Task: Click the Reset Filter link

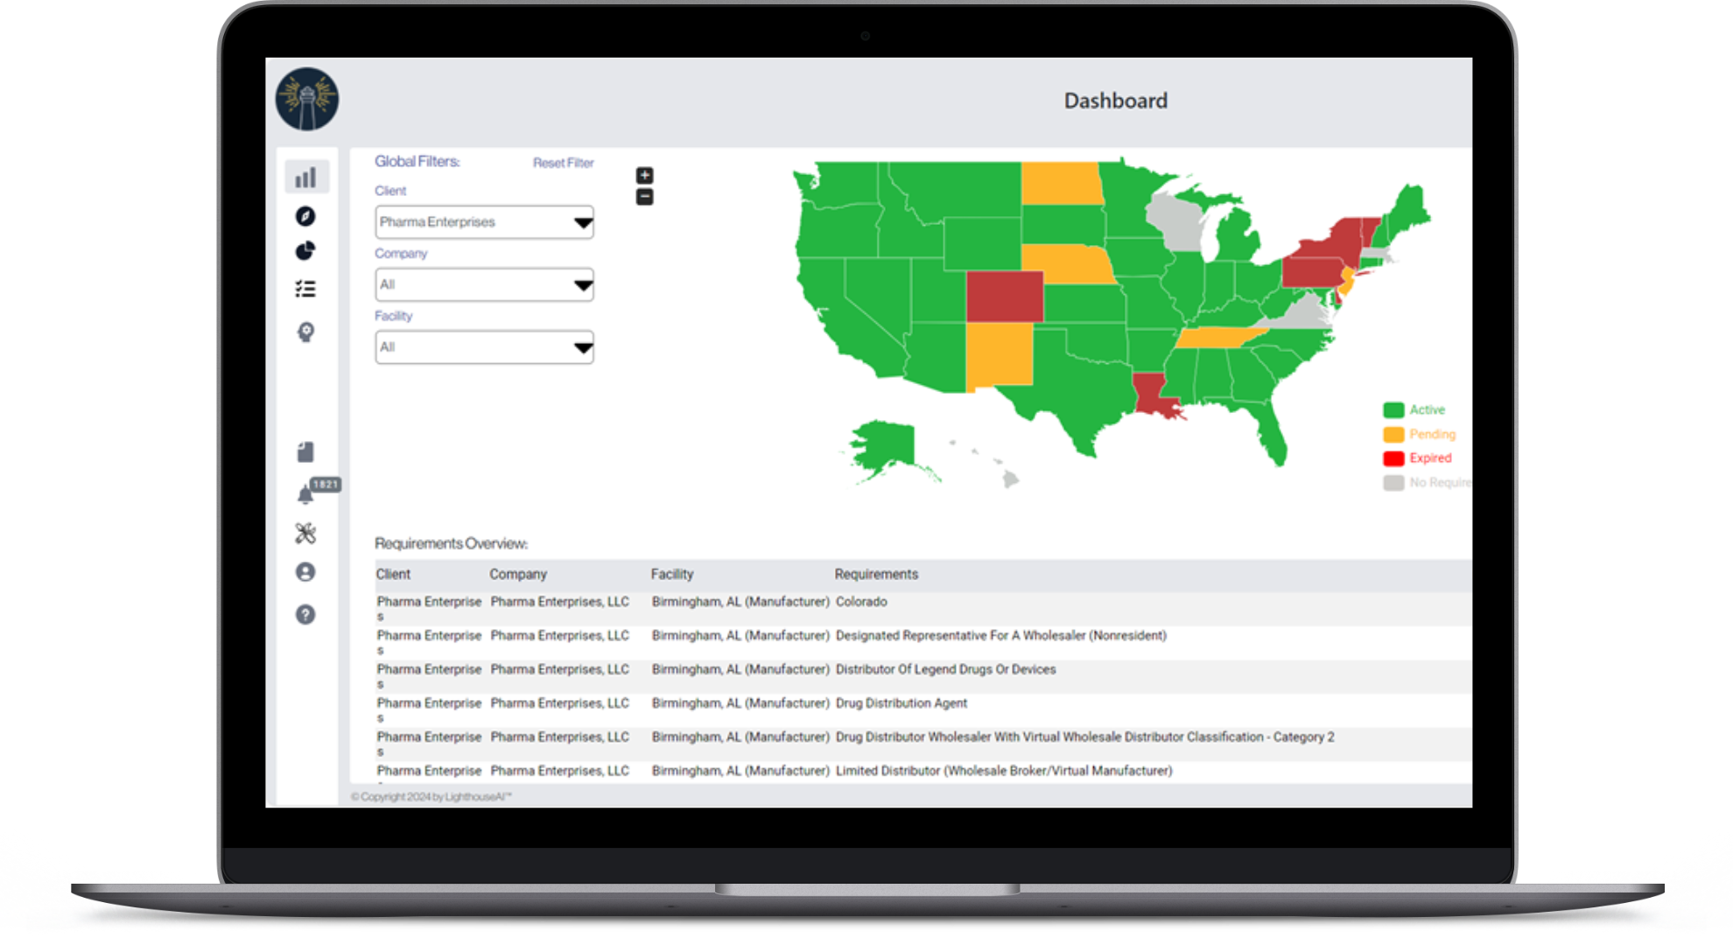Action: pyautogui.click(x=563, y=163)
